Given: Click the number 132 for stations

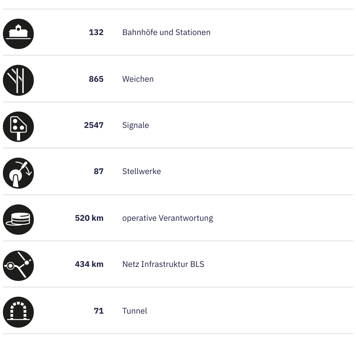Looking at the screenshot, I should point(96,32).
